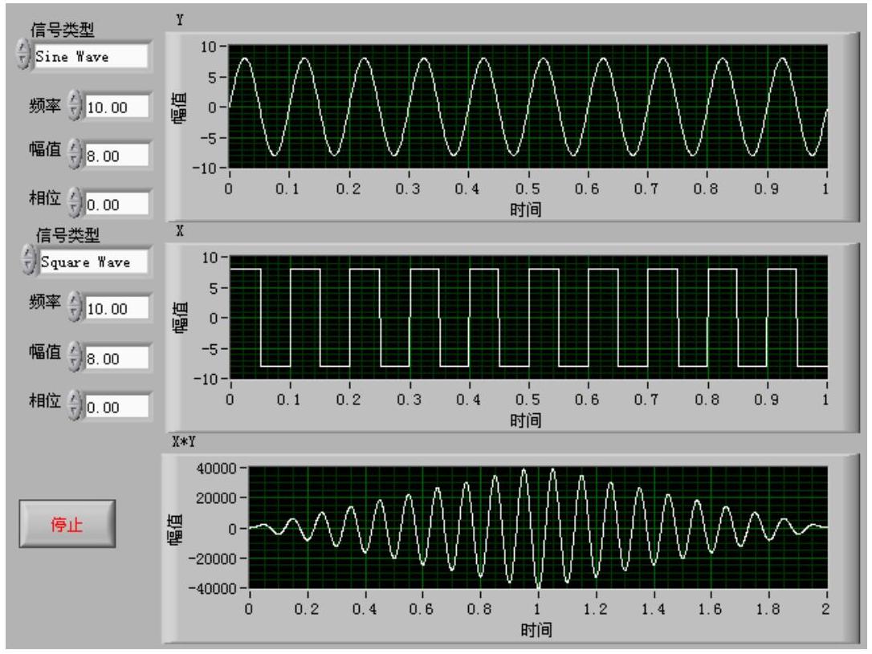Viewport: 872px width, 654px height.
Task: Select the 相位 0.00 field under Sine Wave
Action: 116,205
